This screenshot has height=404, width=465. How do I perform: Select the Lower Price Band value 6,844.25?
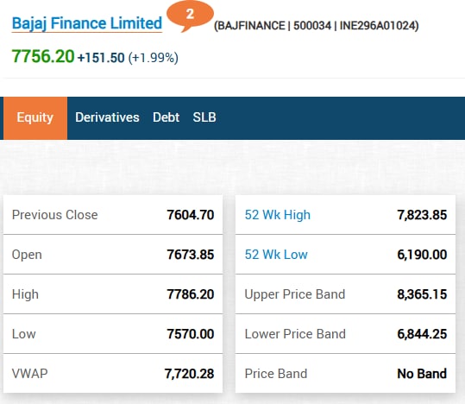422,335
